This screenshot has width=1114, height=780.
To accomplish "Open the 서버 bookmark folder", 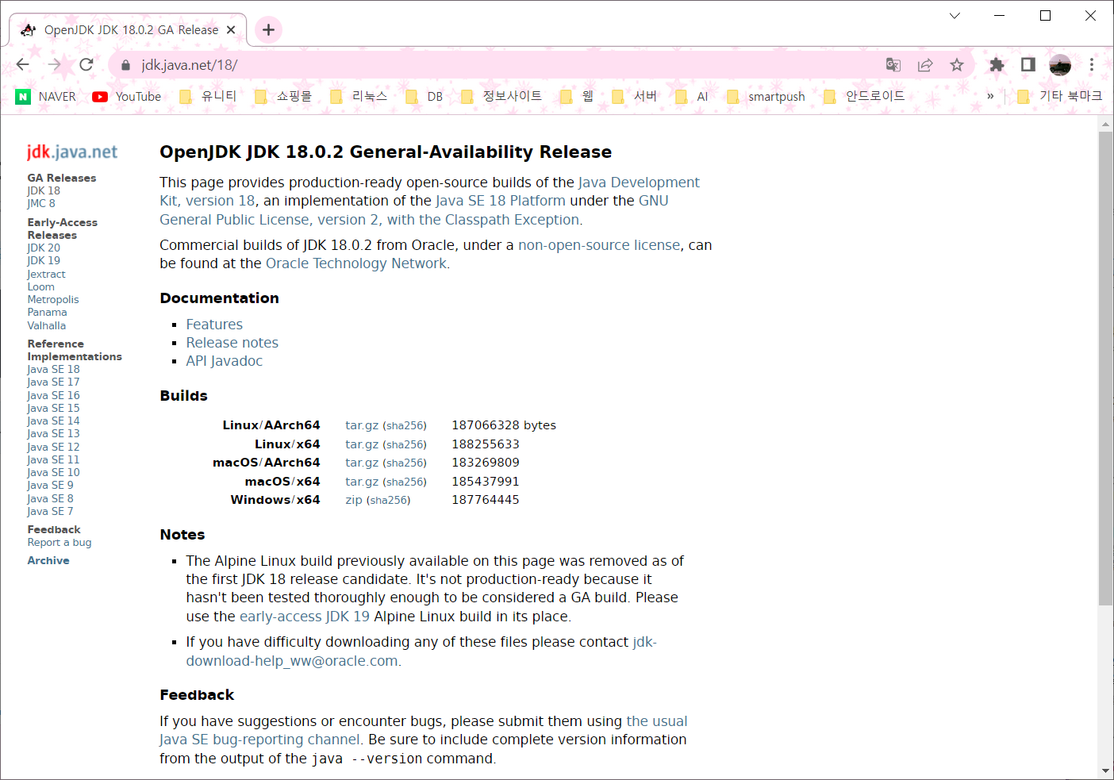I will (x=635, y=96).
